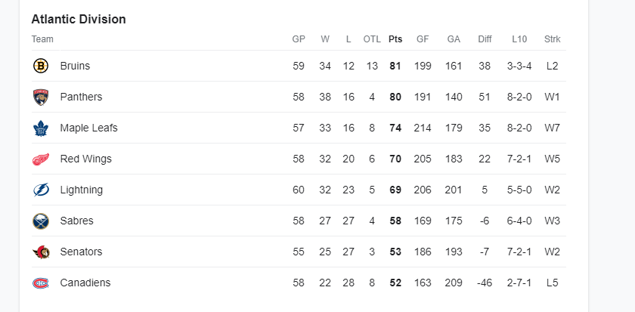Sort by the GP column header
The width and height of the screenshot is (635, 312).
(299, 39)
